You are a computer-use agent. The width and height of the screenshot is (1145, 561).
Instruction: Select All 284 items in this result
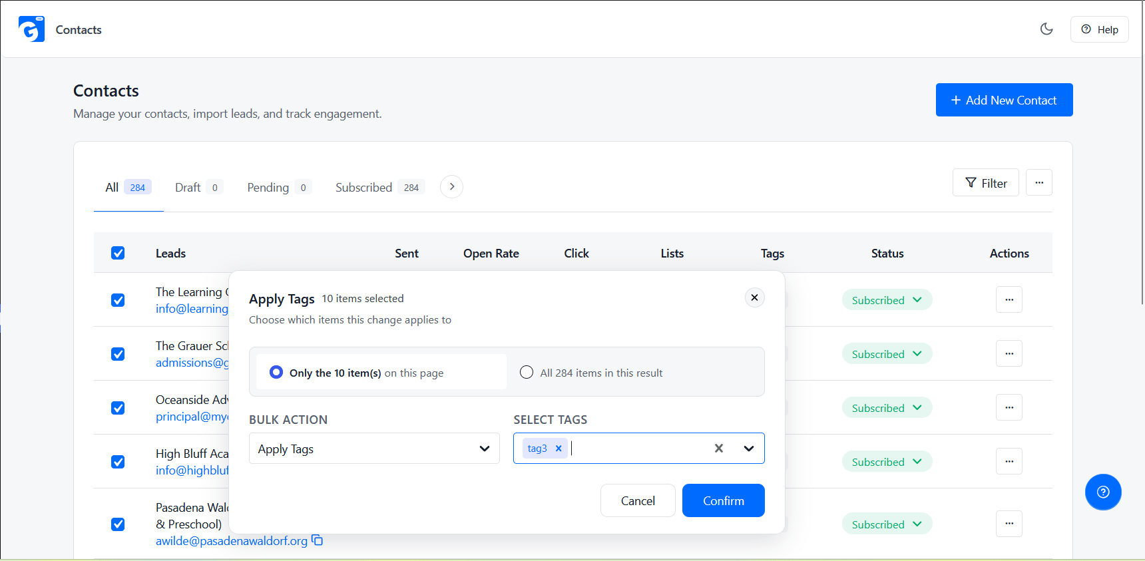[x=591, y=373]
